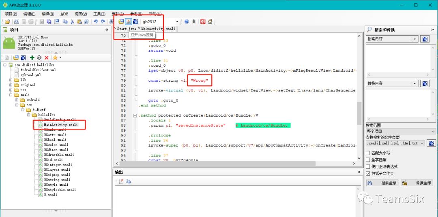Collapse the output panel chevron
Viewport: 438px width, 217px height.
tap(359, 172)
